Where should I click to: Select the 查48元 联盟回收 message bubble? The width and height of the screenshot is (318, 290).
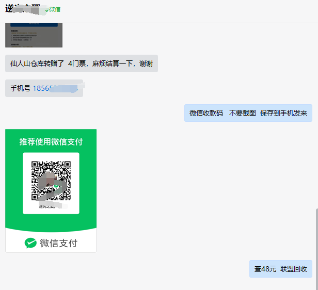pyautogui.click(x=280, y=269)
